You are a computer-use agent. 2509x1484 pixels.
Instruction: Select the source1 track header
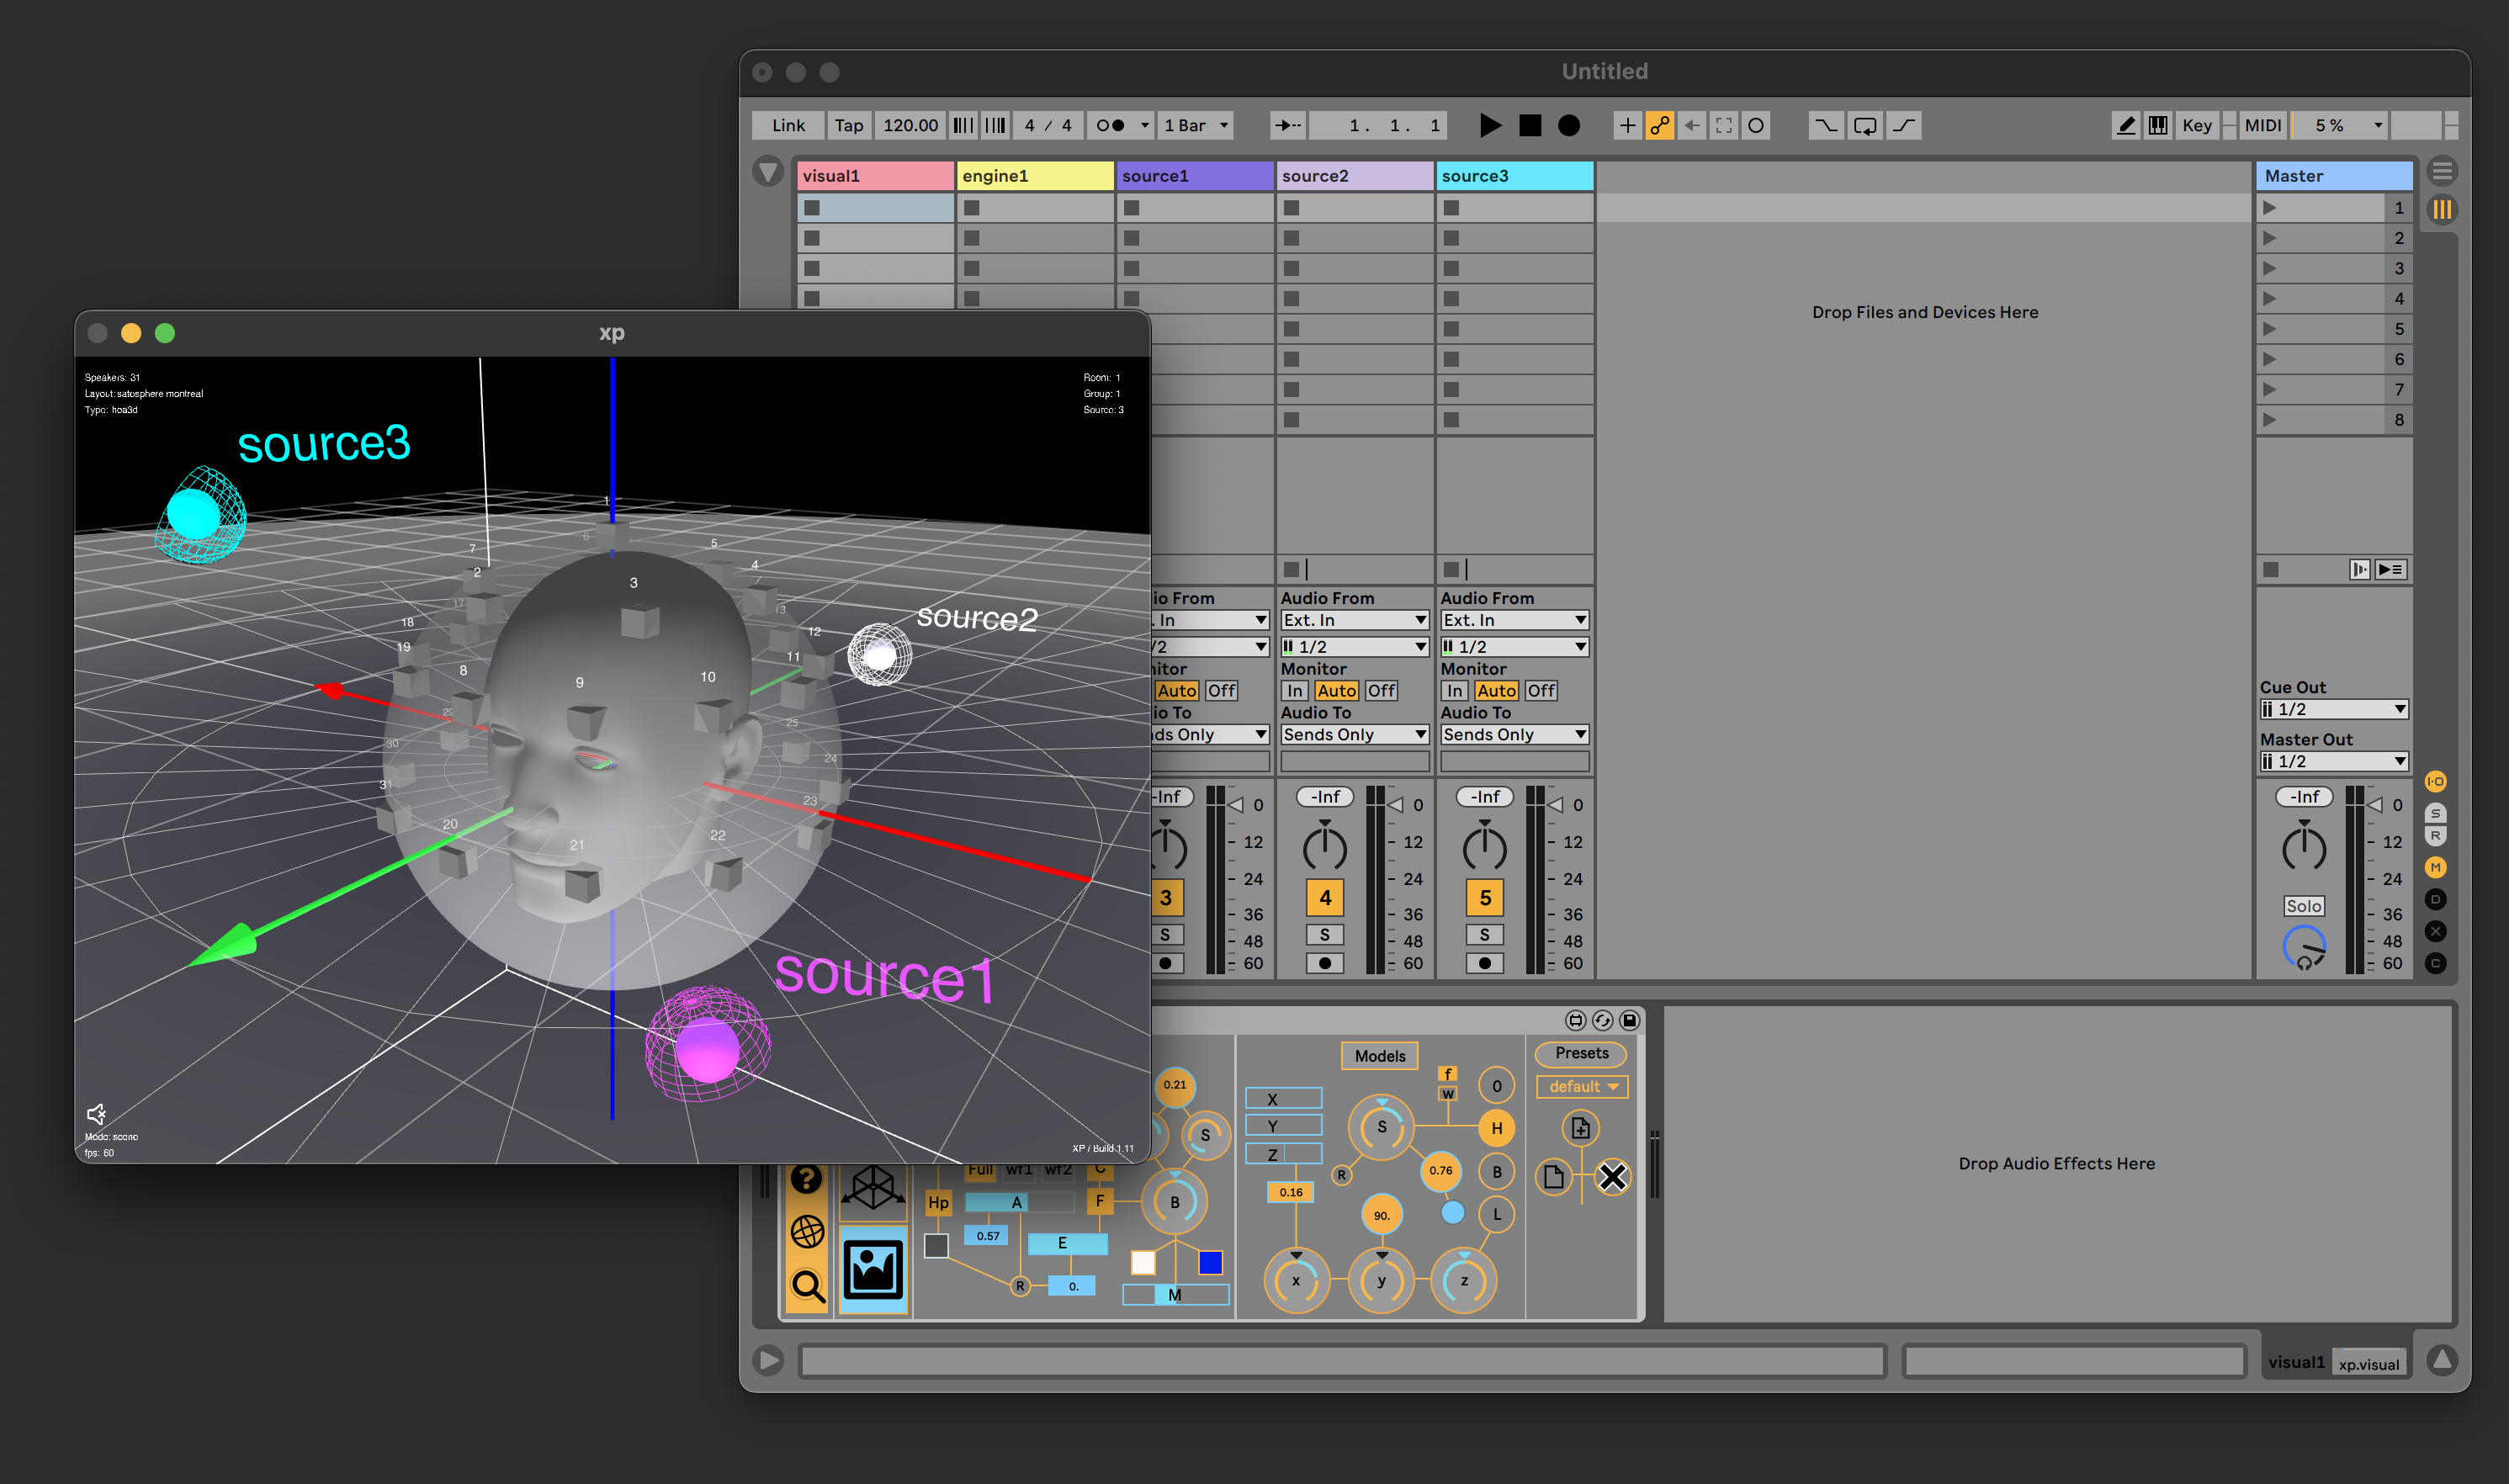pyautogui.click(x=1195, y=176)
